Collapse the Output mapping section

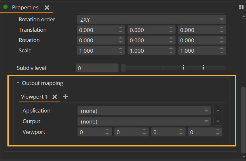[18, 83]
